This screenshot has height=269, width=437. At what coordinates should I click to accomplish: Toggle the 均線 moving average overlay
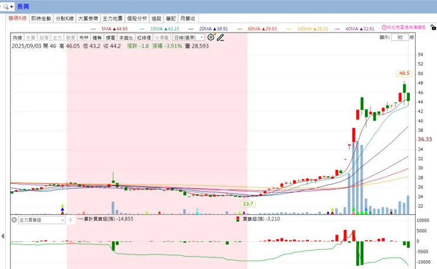(x=17, y=37)
